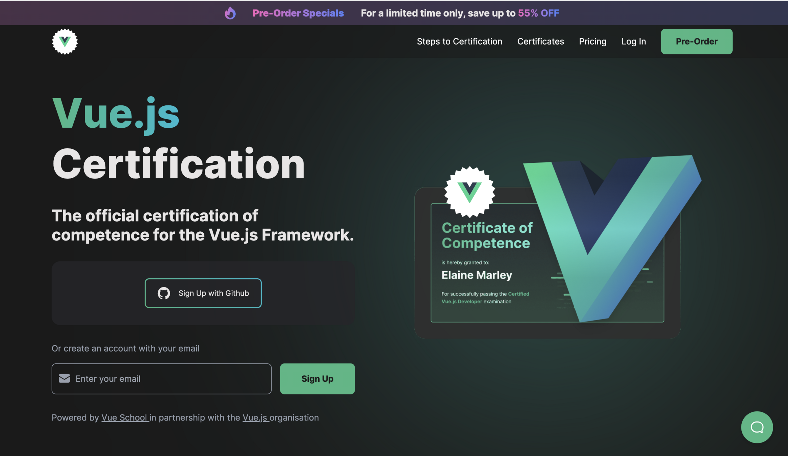Follow the Vue School link
This screenshot has width=788, height=456.
click(x=124, y=417)
